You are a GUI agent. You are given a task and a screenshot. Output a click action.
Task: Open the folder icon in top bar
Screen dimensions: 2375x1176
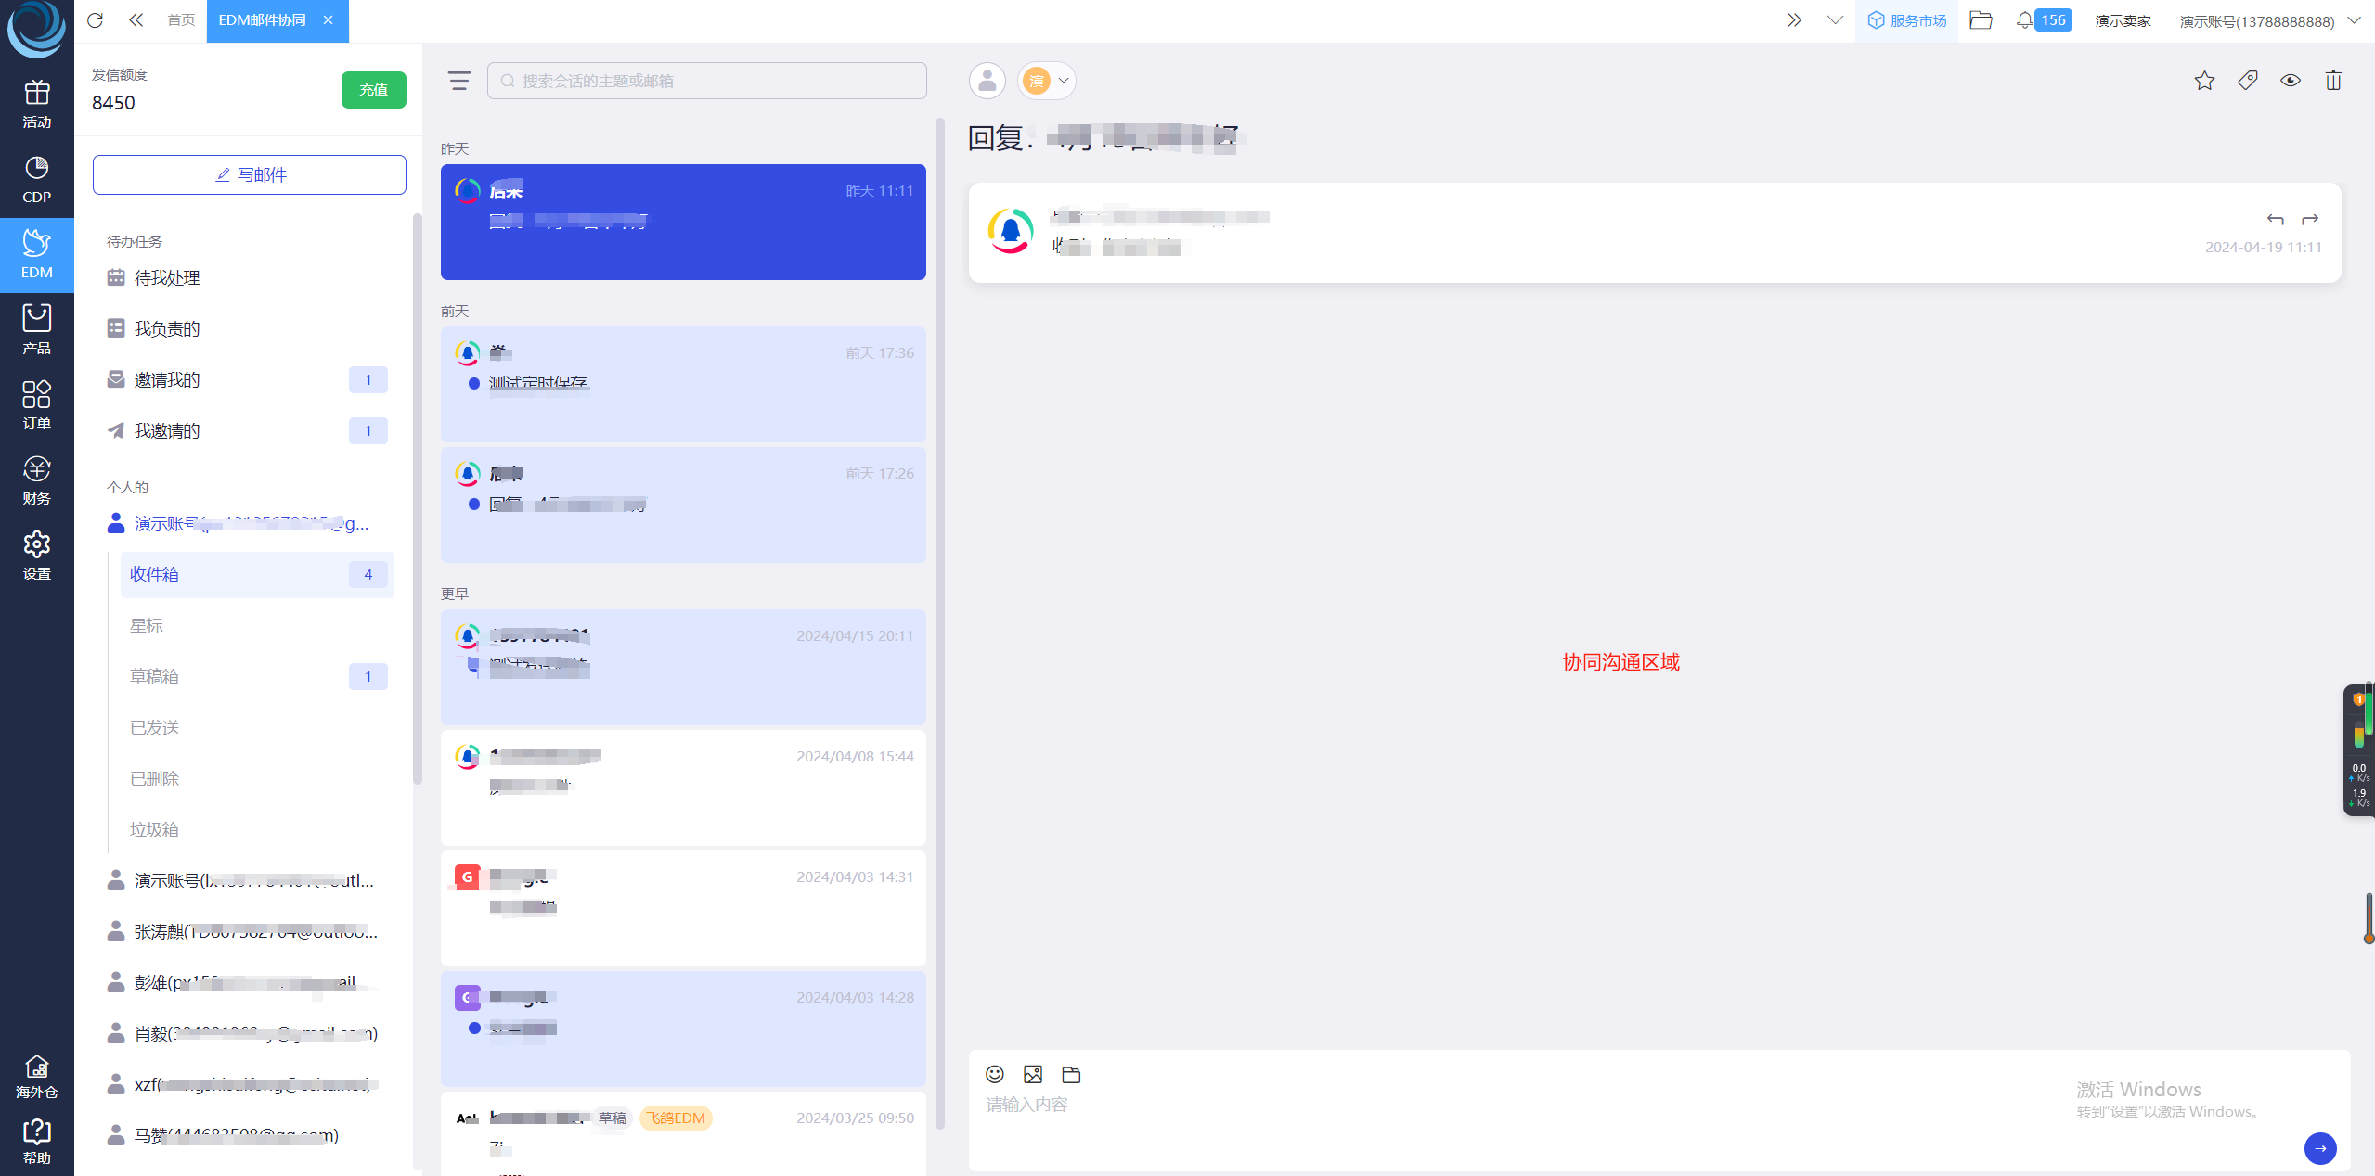pos(1981,20)
